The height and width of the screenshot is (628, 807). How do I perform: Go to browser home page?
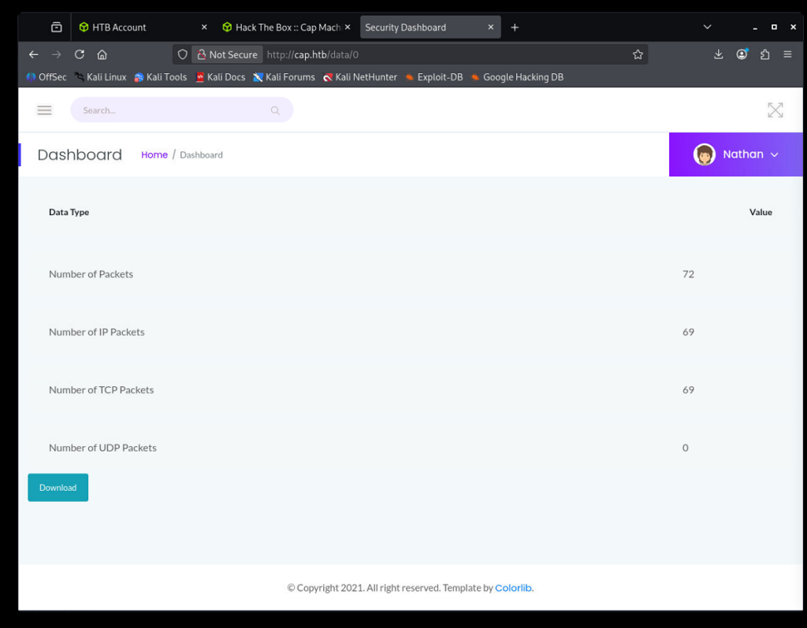pyautogui.click(x=102, y=54)
